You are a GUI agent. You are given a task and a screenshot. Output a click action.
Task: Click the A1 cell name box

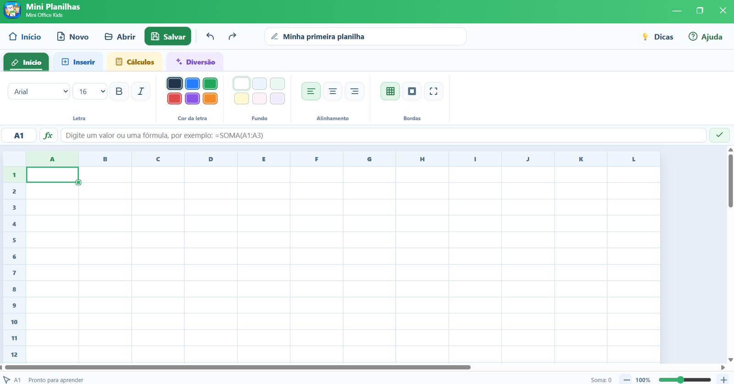(x=19, y=135)
